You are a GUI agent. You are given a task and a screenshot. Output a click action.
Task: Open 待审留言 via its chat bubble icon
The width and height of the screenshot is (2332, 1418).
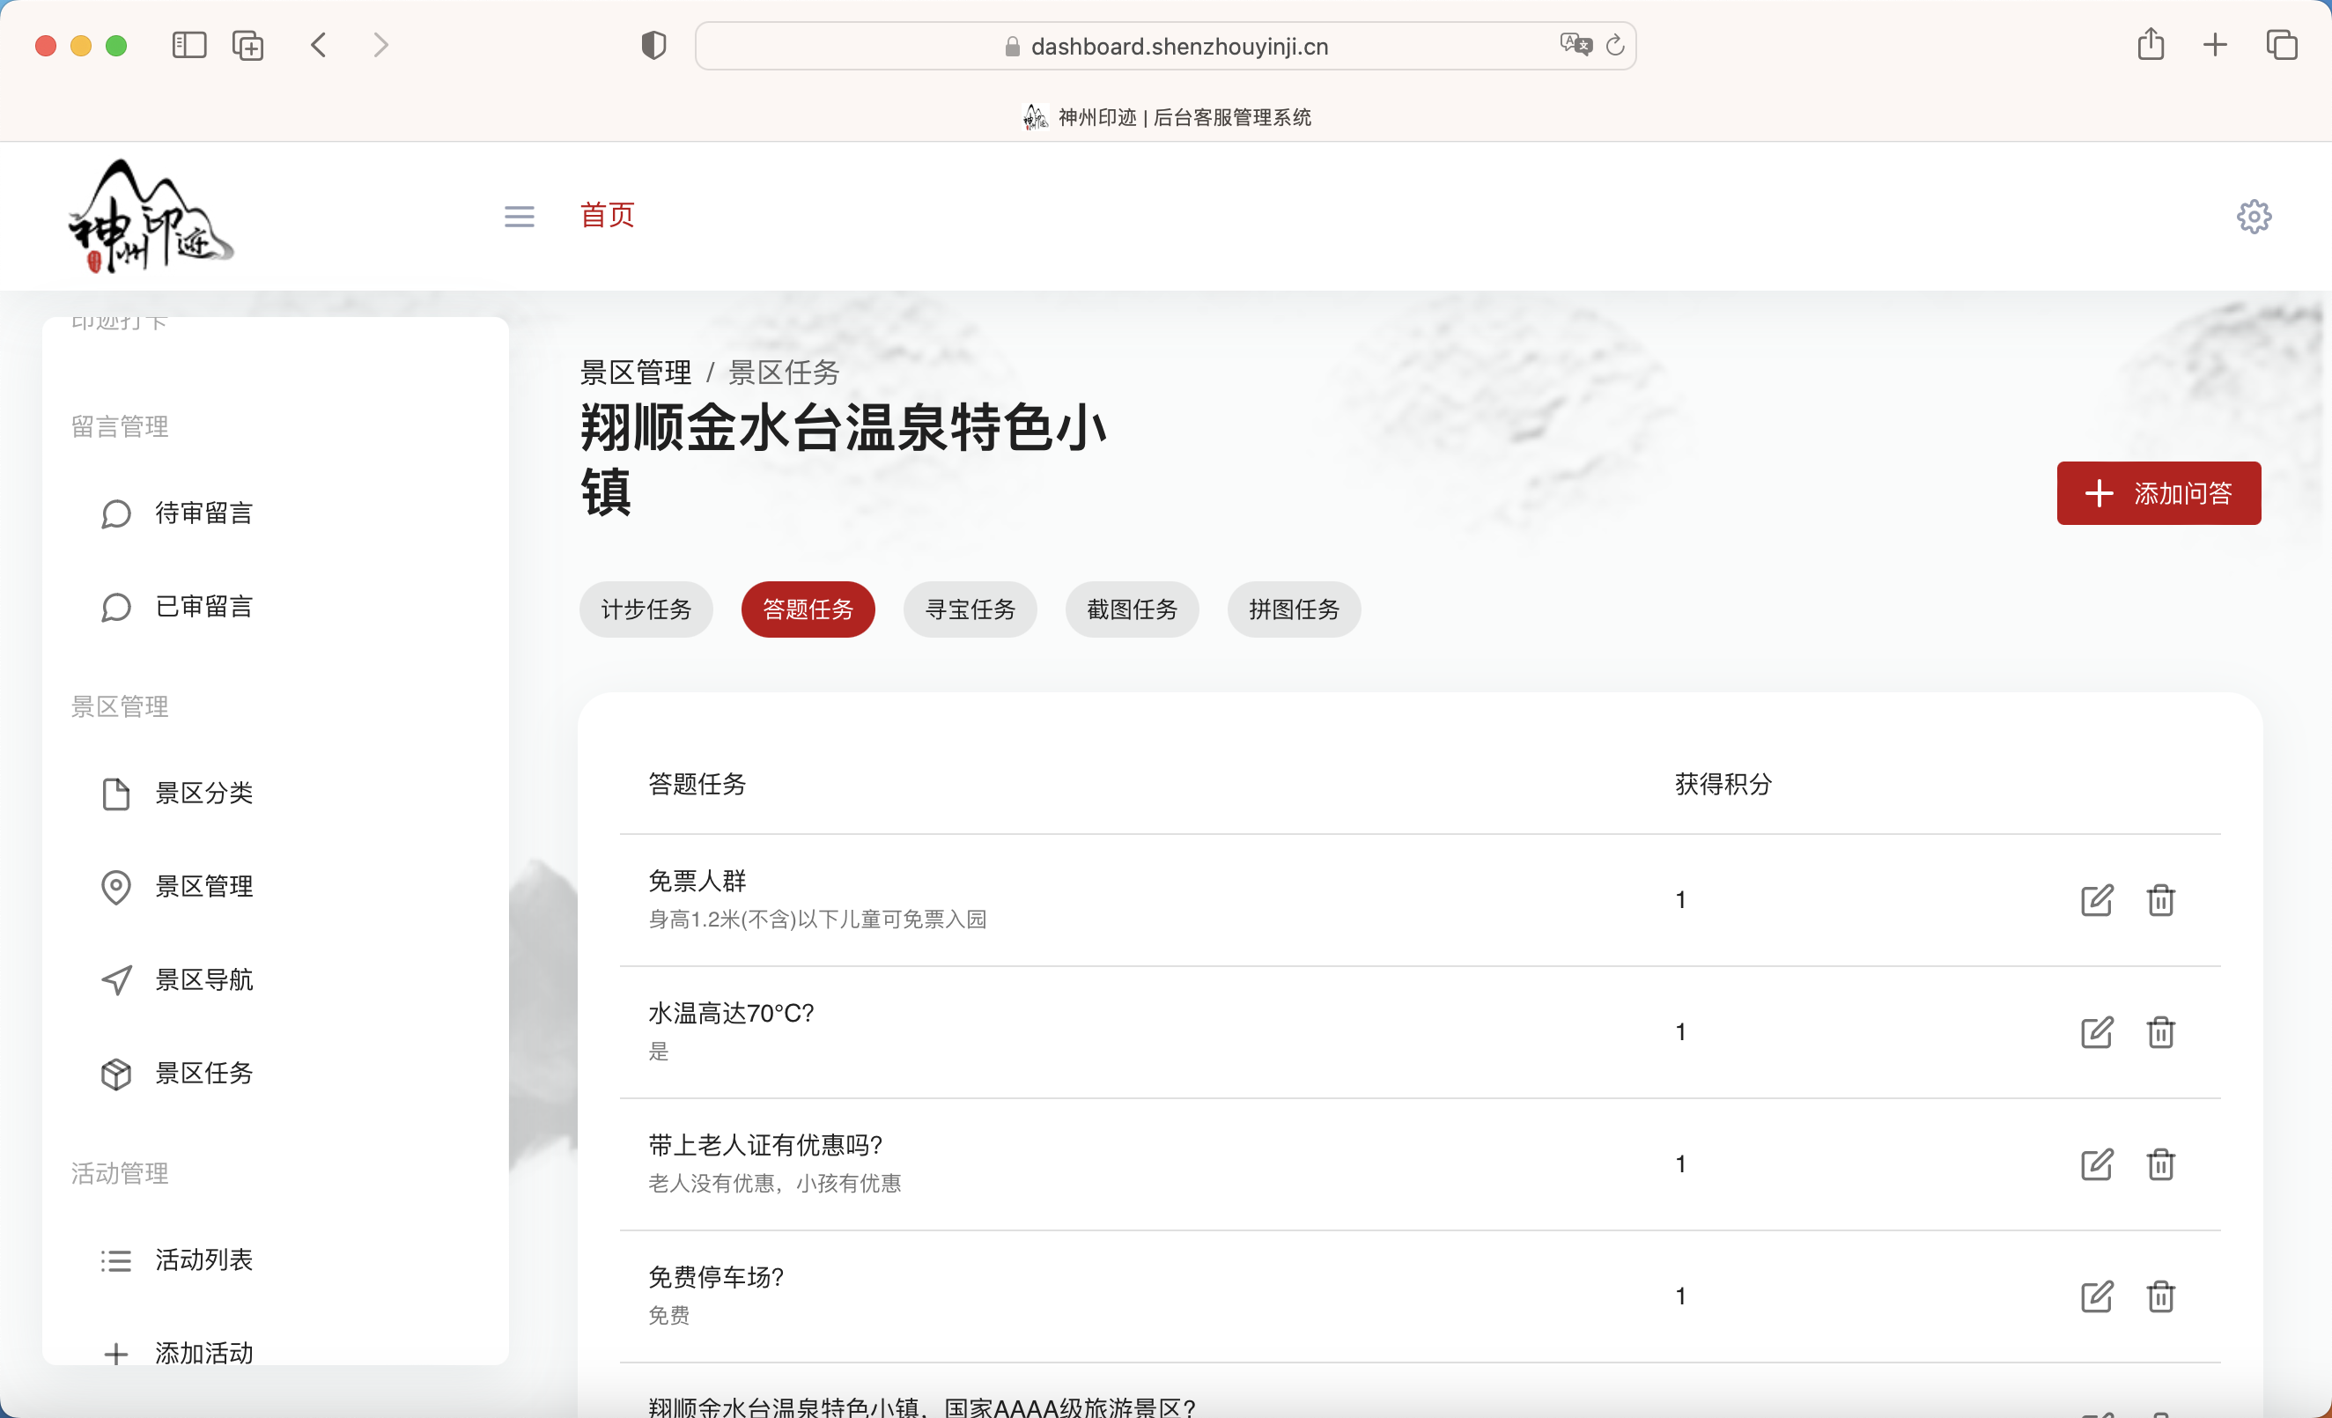(115, 513)
